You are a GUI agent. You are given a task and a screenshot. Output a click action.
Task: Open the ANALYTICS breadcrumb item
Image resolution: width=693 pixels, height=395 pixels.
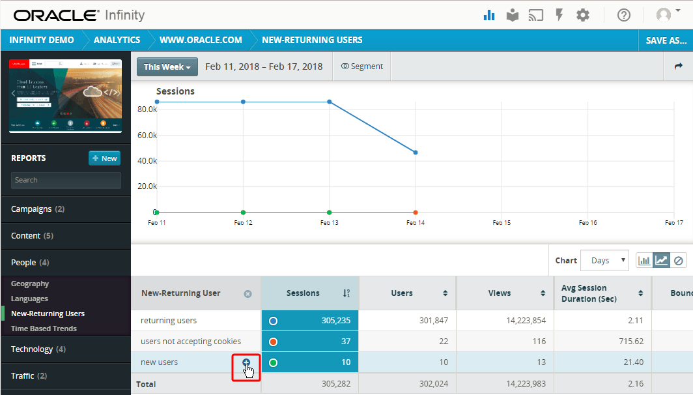click(x=117, y=40)
